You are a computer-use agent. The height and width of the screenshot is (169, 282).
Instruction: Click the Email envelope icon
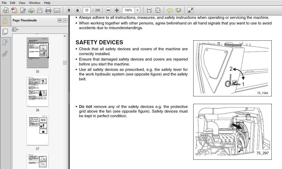click(57, 10)
